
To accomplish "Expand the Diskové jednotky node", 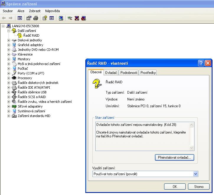I will point(9,40).
